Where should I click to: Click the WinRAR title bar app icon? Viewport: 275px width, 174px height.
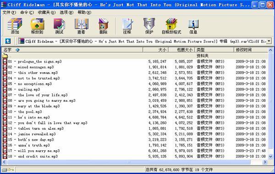click(4, 5)
